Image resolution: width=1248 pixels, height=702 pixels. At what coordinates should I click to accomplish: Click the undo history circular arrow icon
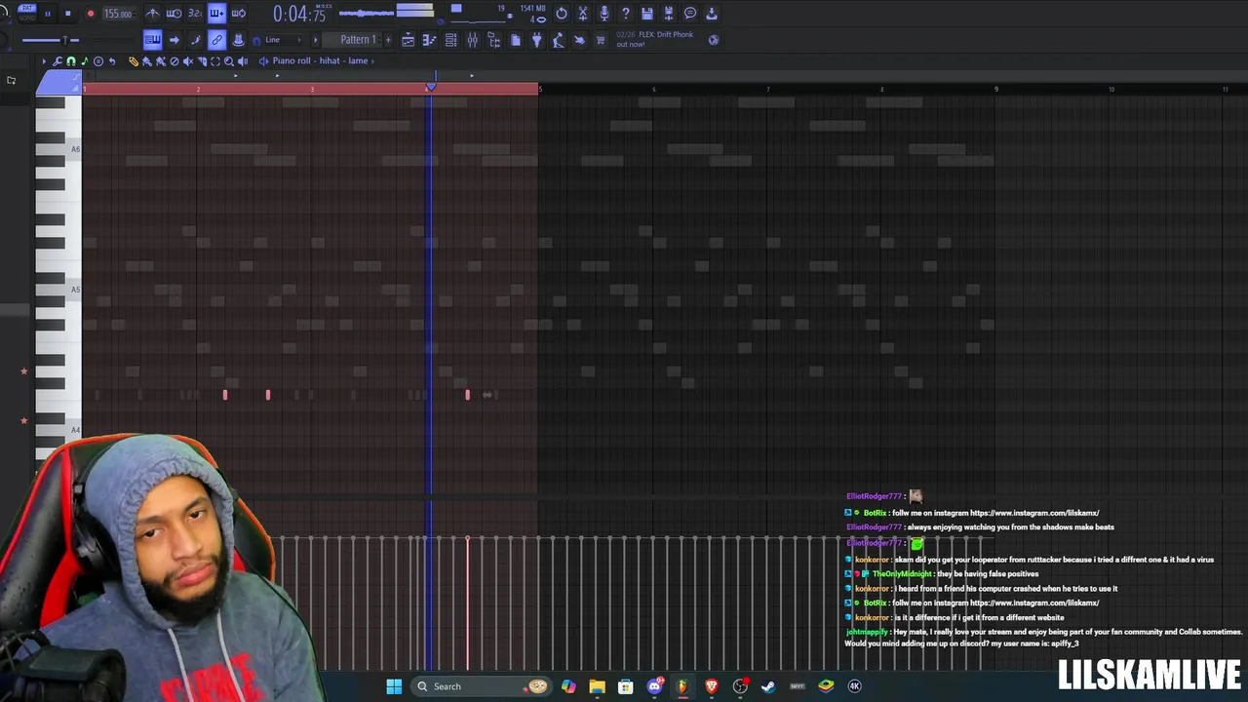562,13
